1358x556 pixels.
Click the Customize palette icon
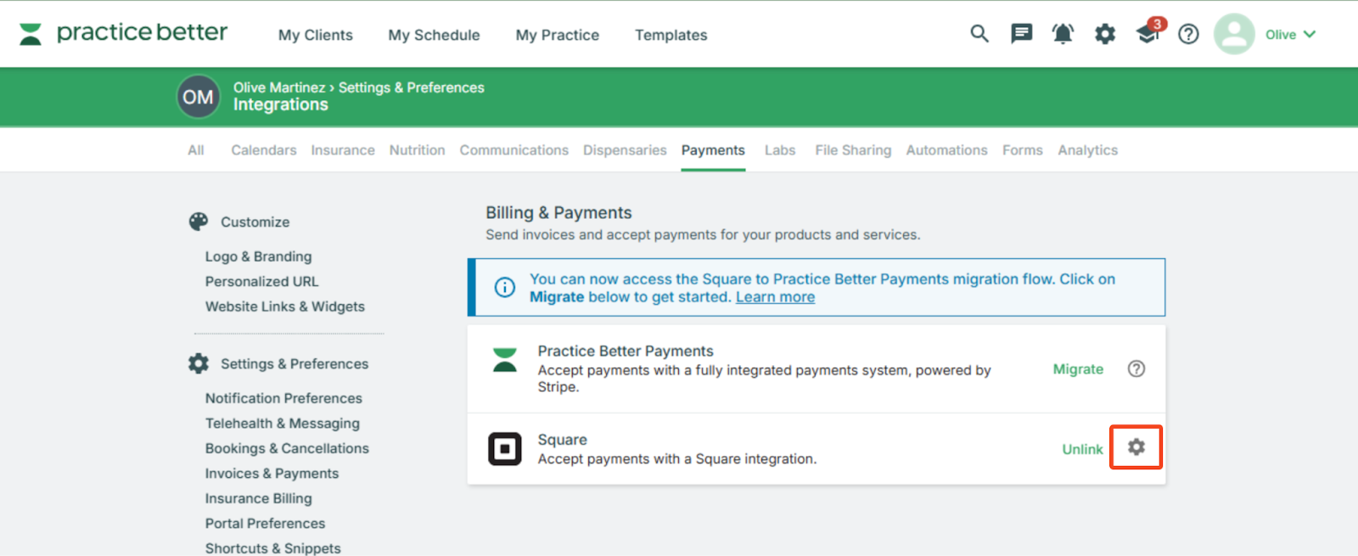199,222
